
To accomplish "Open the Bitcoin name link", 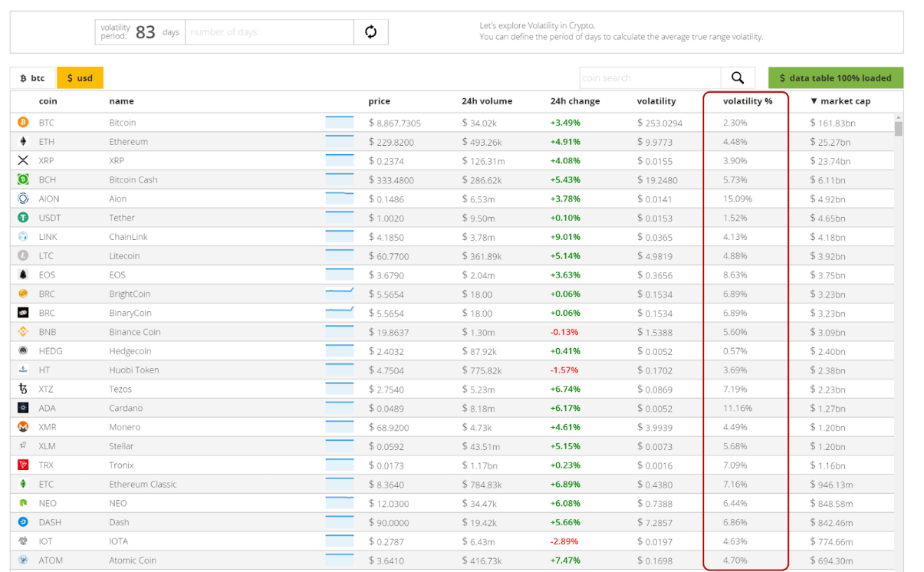I will pos(123,123).
